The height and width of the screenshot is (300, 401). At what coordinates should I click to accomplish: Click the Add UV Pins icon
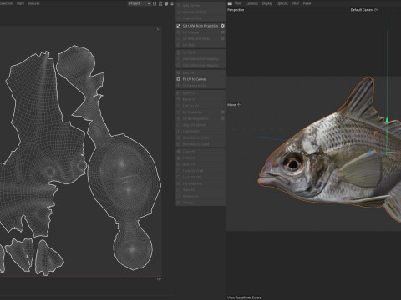179,6
